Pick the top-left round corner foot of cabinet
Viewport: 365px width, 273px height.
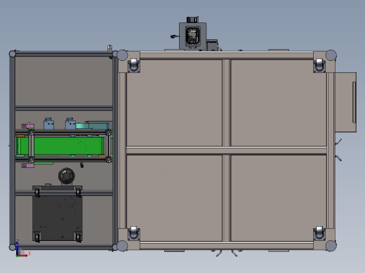click(122, 55)
